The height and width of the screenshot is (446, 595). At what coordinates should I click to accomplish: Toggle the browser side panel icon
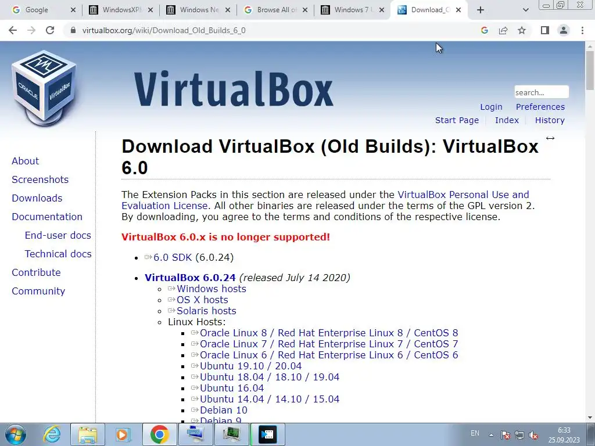545,30
